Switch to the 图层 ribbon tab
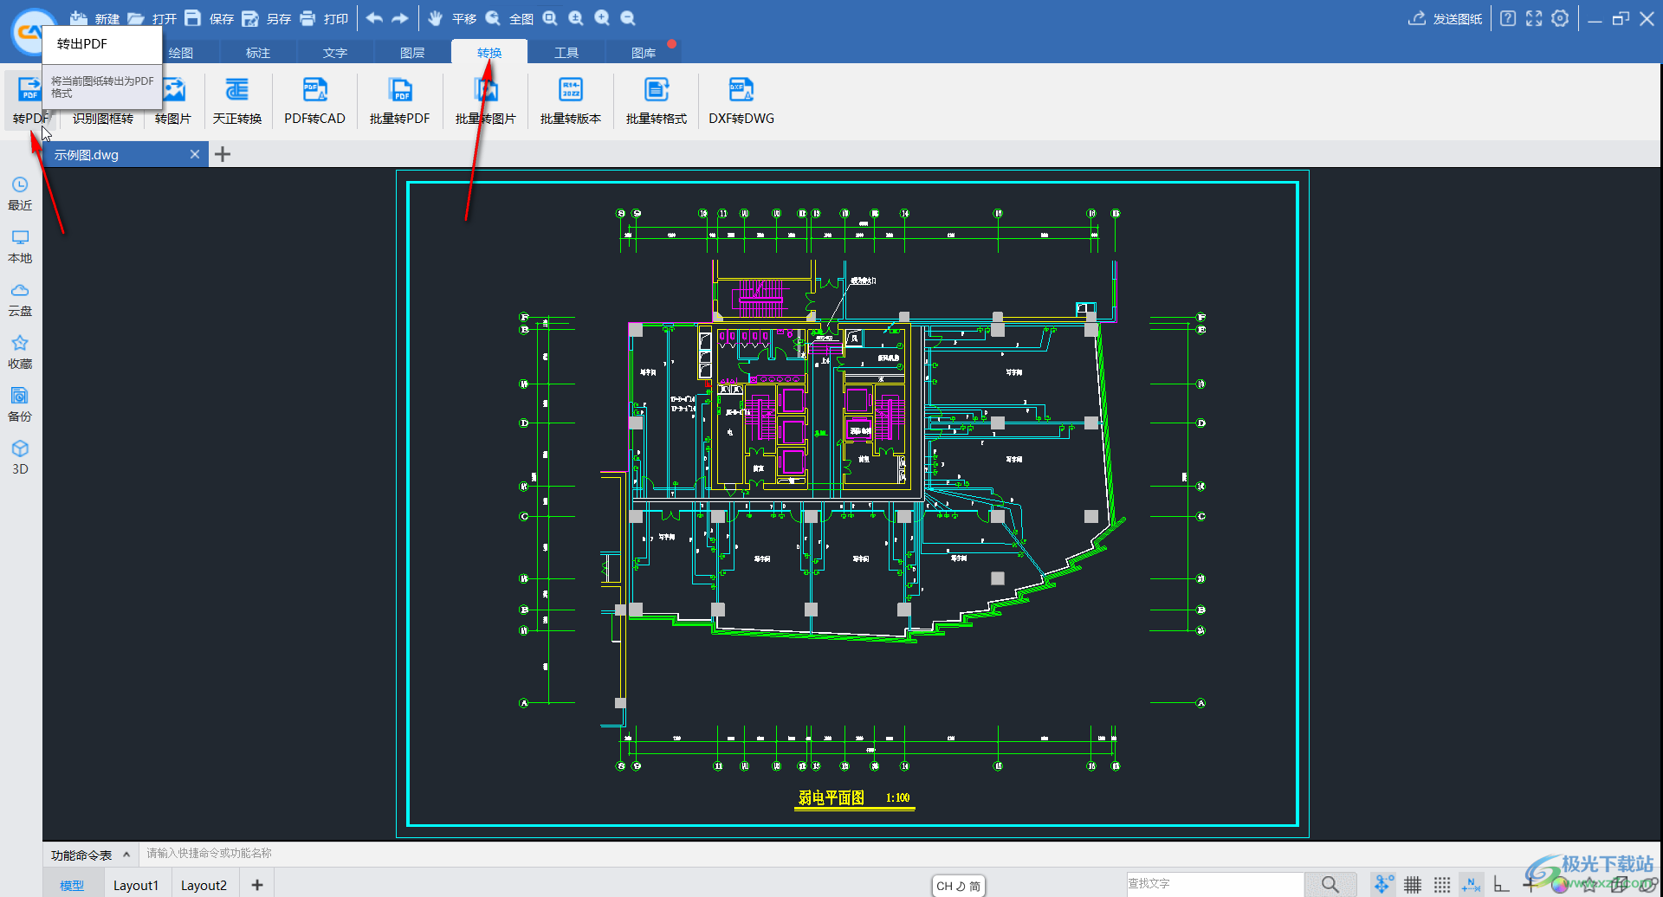 coord(412,53)
